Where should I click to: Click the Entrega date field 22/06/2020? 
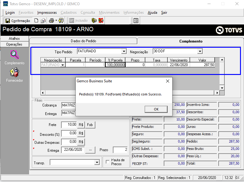[x=73, y=150]
